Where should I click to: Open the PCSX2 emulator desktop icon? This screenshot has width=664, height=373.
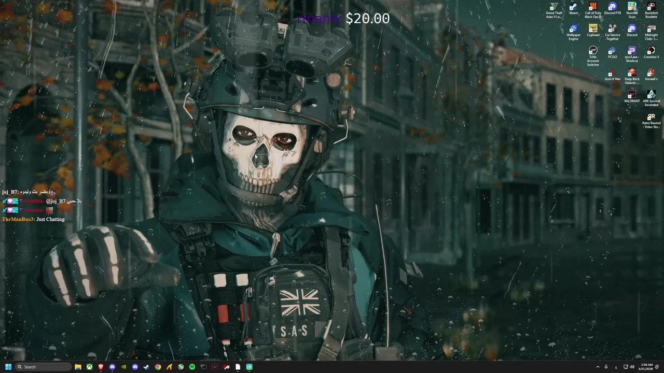point(612,53)
